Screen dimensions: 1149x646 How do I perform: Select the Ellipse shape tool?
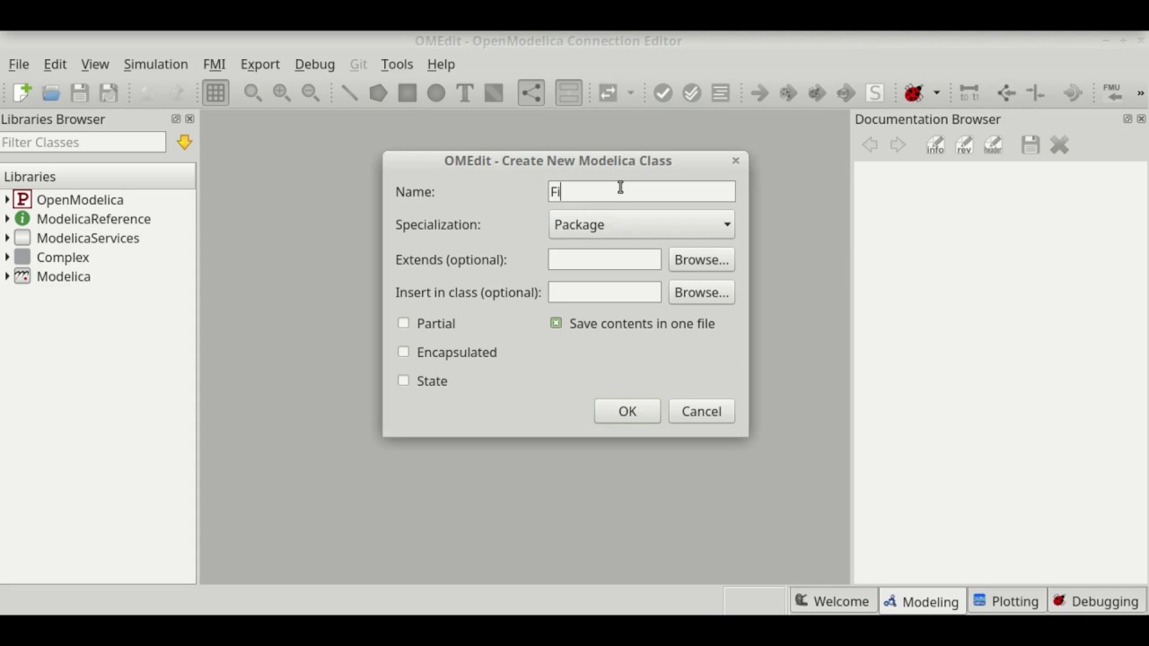tap(436, 92)
